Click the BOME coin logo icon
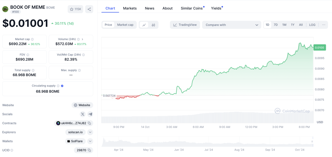This screenshot has height=157, width=332. (x=5, y=9)
